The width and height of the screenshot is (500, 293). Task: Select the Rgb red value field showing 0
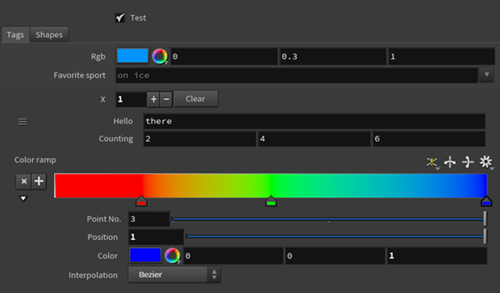click(x=225, y=56)
